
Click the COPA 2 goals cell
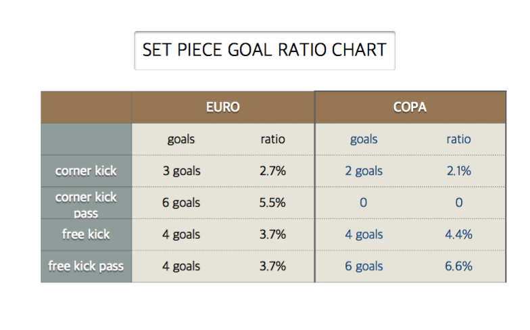(x=364, y=171)
